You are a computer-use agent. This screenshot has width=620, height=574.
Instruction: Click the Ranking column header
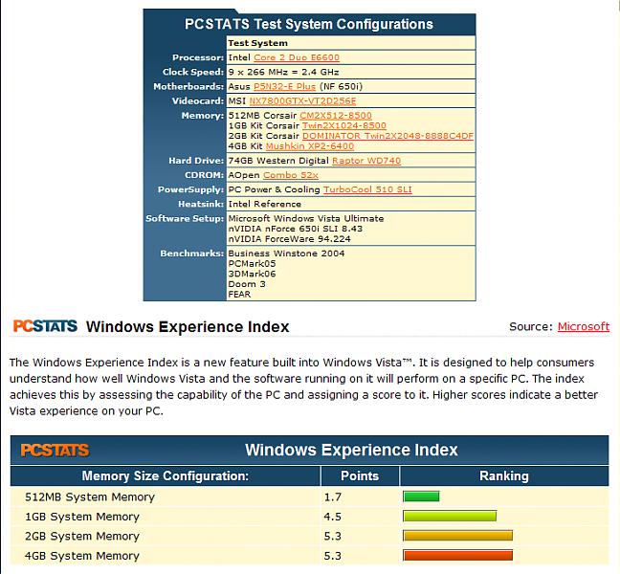coord(504,476)
